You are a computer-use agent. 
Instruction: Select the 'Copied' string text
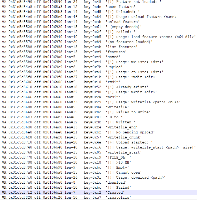tap(114, 67)
